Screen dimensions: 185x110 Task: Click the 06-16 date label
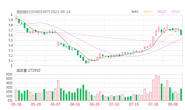(75, 104)
